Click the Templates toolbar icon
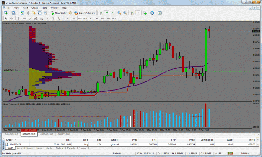262x157 pixels. pyautogui.click(x=160, y=13)
